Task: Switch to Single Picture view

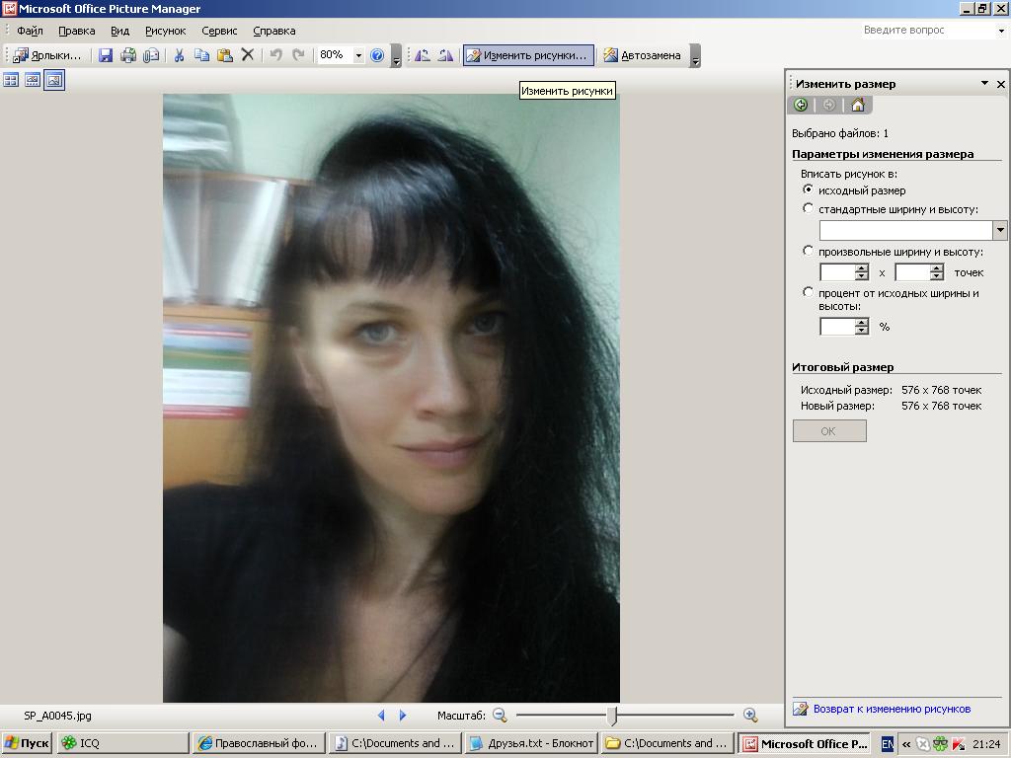Action: point(54,80)
